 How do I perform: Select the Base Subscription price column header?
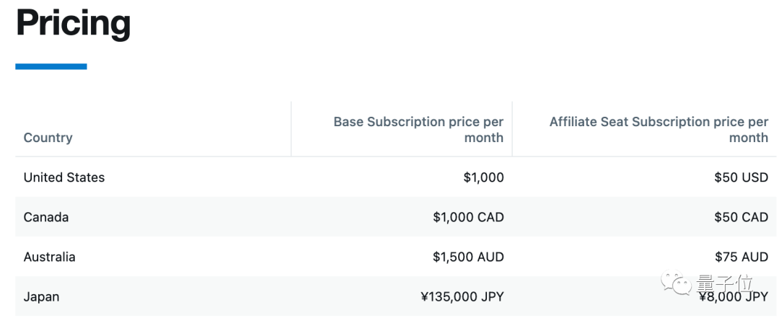(x=418, y=129)
